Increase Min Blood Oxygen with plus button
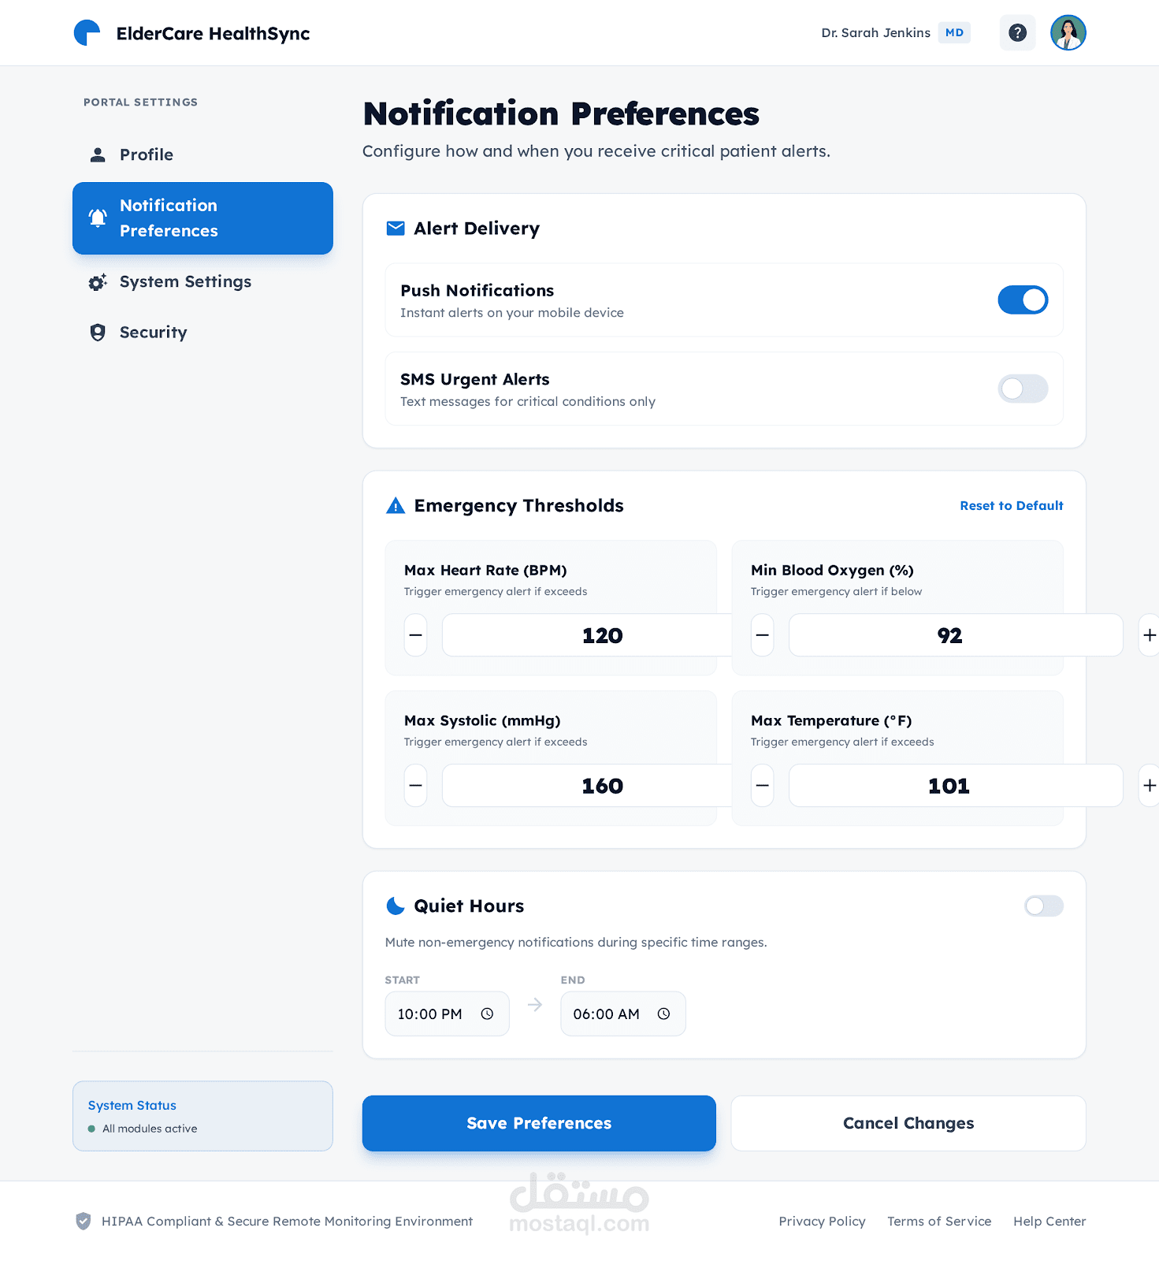The width and height of the screenshot is (1159, 1261). tap(1149, 635)
